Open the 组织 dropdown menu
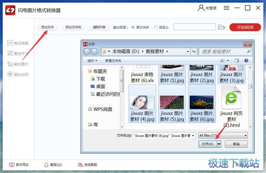This screenshot has width=266, height=173. click(x=92, y=61)
